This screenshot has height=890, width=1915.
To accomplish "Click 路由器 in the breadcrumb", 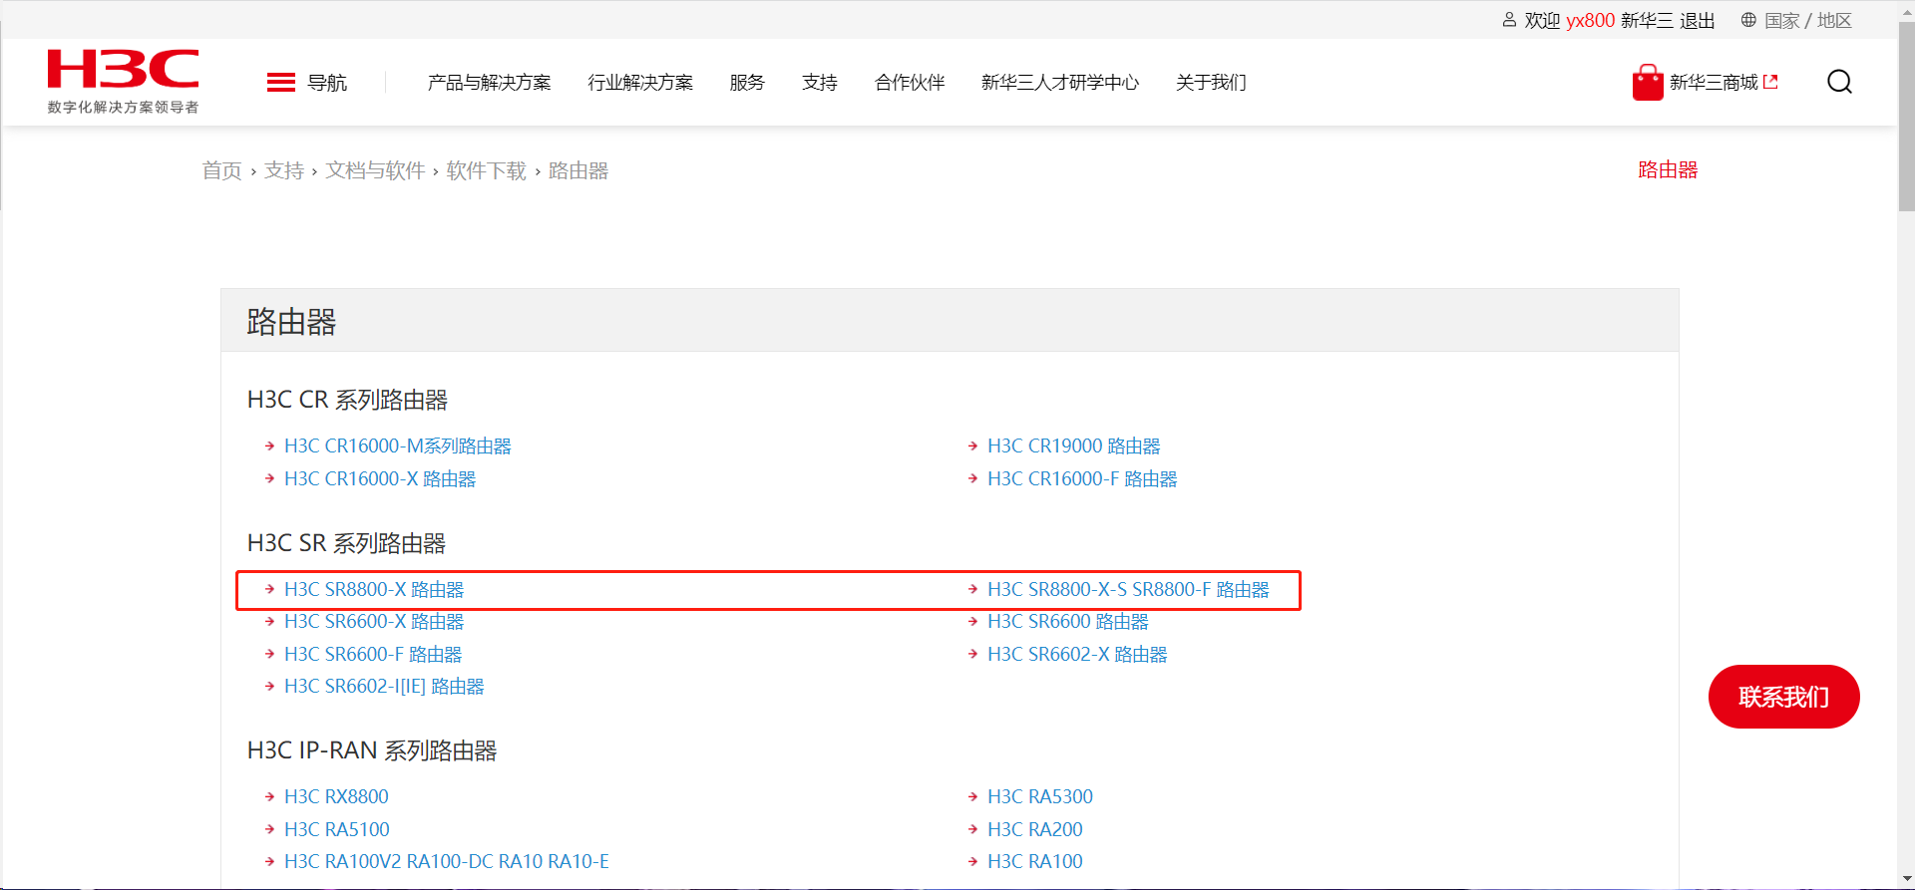I will [x=578, y=170].
